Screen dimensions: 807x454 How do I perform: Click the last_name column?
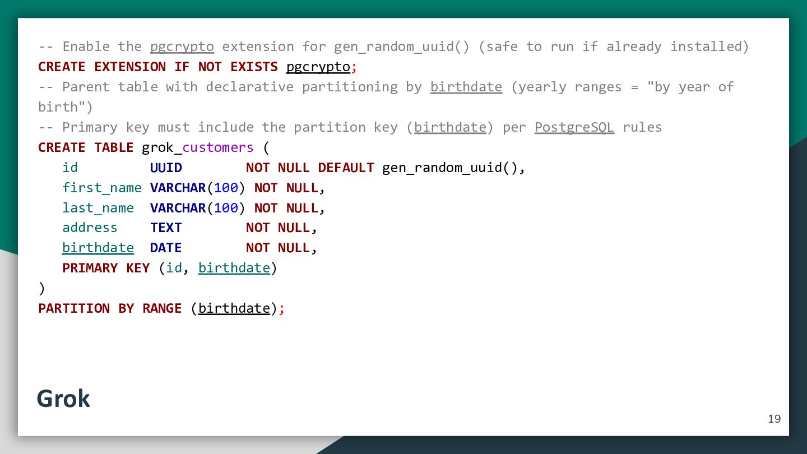98,208
